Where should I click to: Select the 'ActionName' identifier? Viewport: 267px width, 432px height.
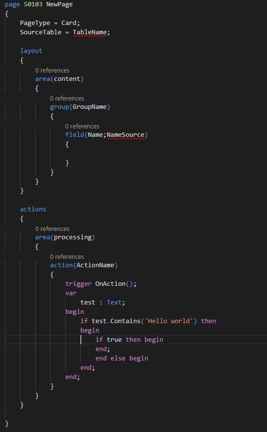(95, 265)
